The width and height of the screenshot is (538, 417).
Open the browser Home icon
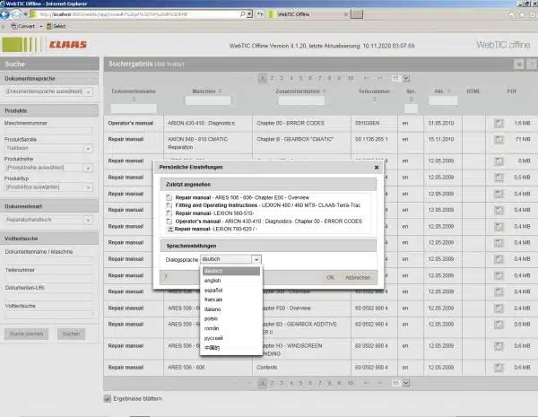tap(511, 14)
